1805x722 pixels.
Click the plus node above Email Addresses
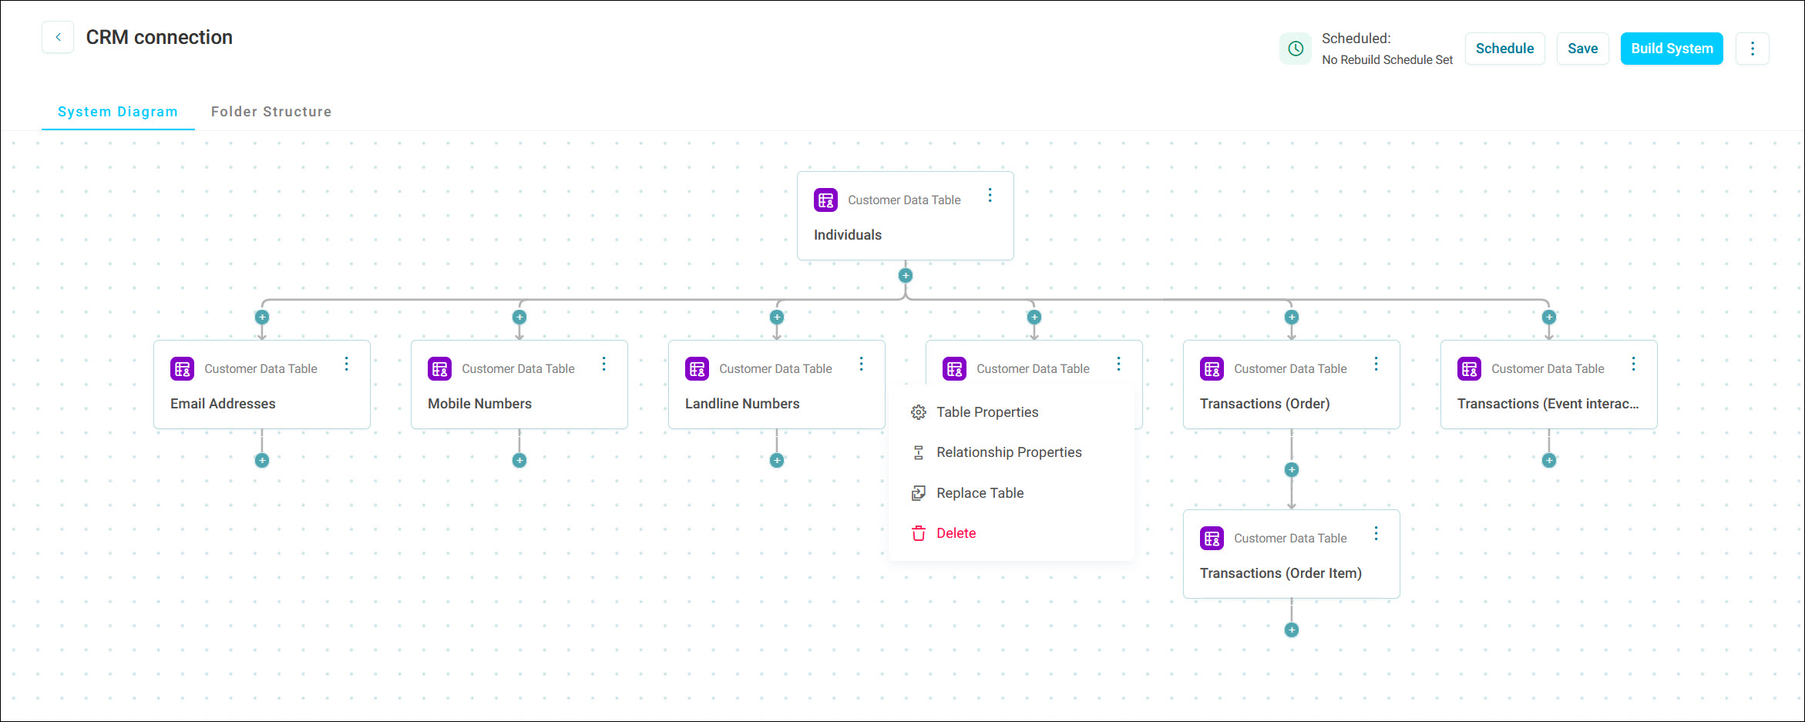[262, 317]
